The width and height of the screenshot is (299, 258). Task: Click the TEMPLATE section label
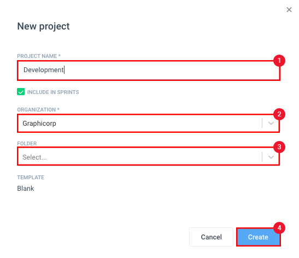31,178
